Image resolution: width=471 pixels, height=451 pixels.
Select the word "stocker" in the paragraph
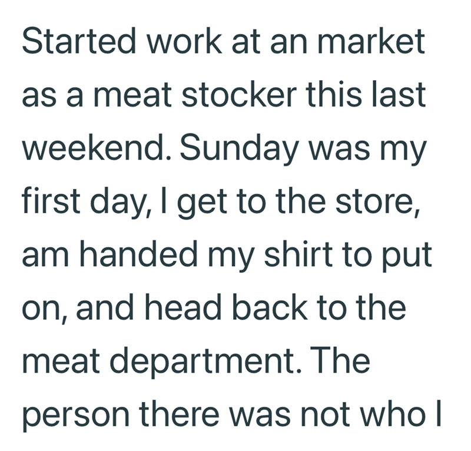pos(240,94)
